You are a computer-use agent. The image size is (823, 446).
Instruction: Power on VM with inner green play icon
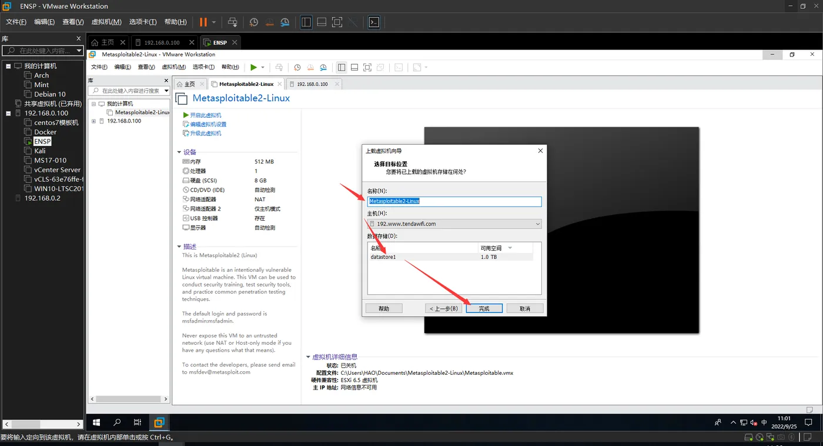pos(253,68)
